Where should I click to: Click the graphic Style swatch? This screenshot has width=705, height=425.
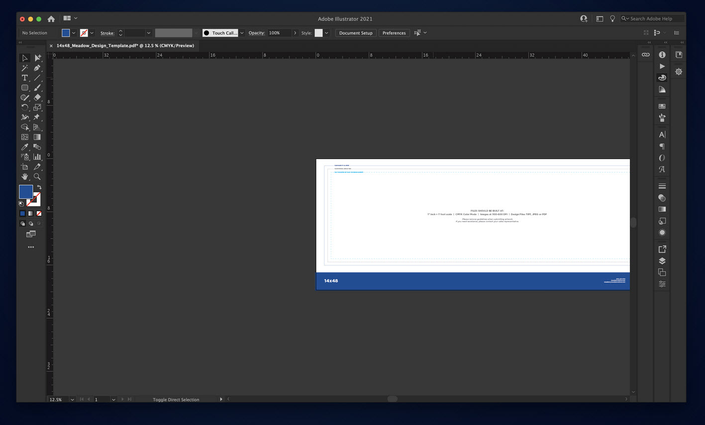point(318,33)
